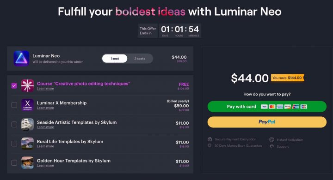Open the Golden Hour Templates thumbnail
Screen dimensions: 333x180
pos(27,162)
